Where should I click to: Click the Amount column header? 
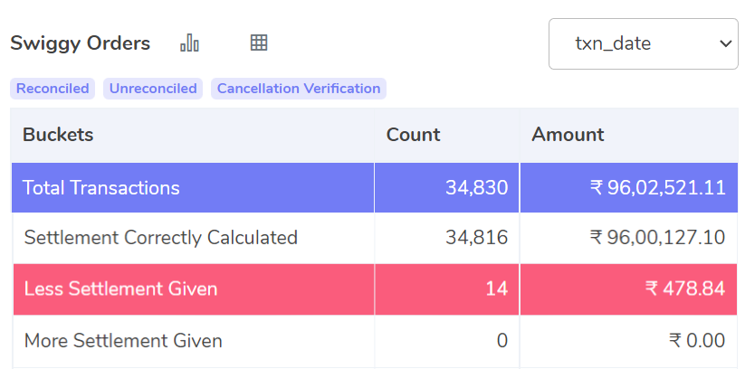568,135
